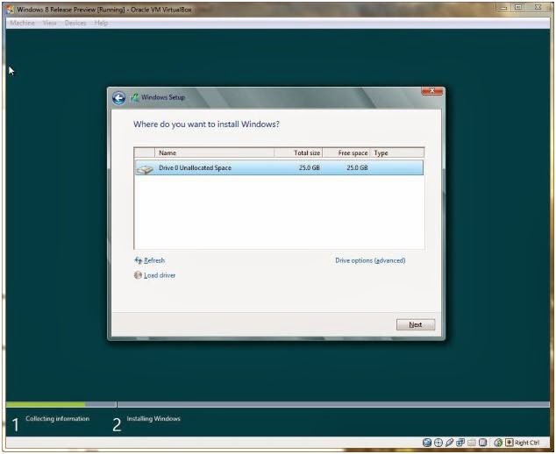
Task: Click the VirtualBox network adapters status icon
Action: tap(460, 443)
